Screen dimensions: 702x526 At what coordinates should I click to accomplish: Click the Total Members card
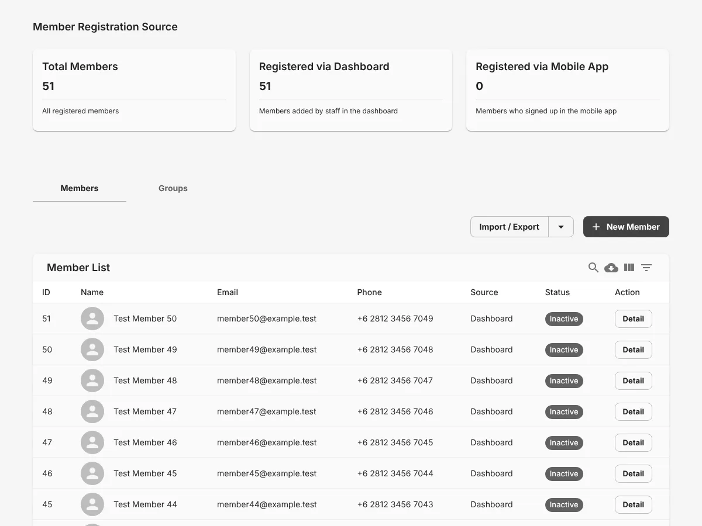pyautogui.click(x=134, y=90)
